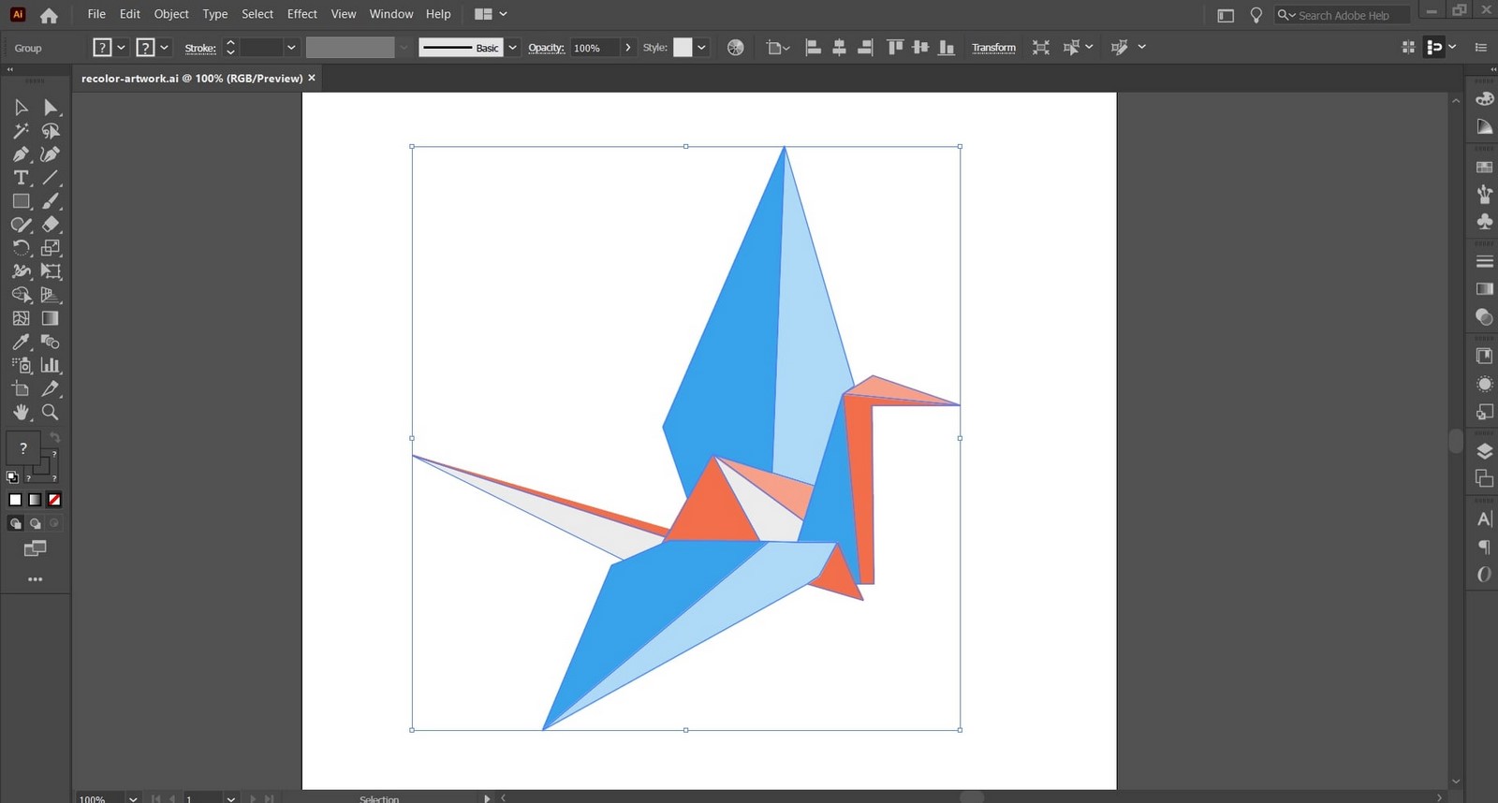Select the Direct Selection tool
Screen dimensions: 1498x803
click(51, 108)
